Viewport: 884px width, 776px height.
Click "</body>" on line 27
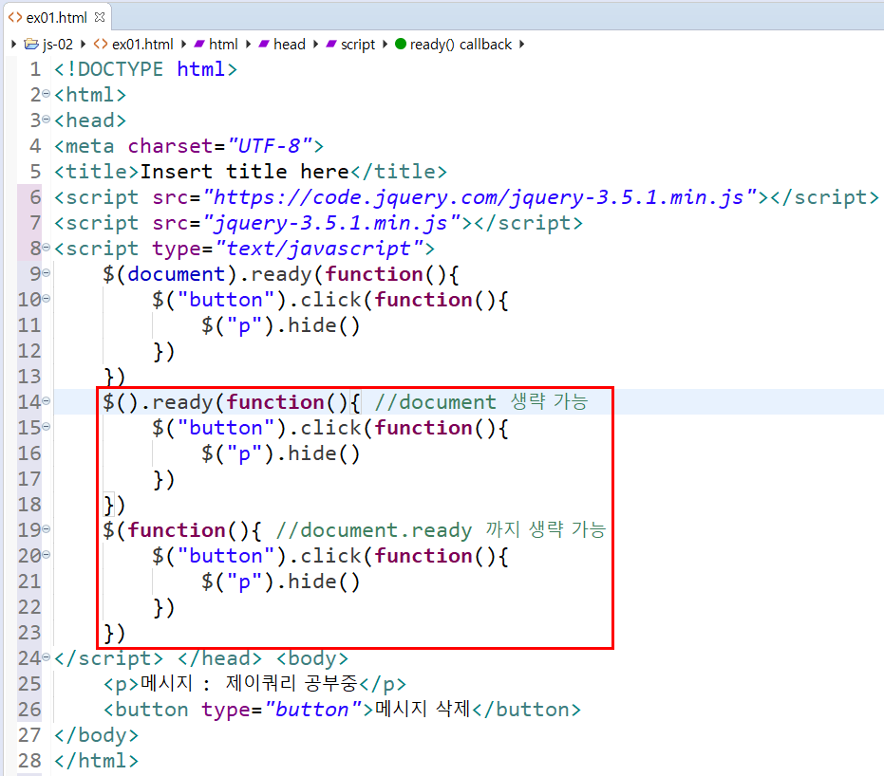tap(96, 735)
